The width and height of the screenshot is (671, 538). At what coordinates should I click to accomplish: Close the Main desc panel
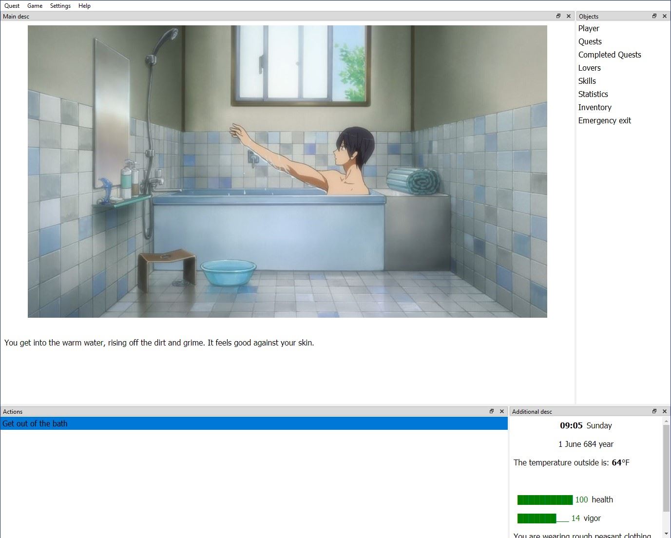pos(568,16)
